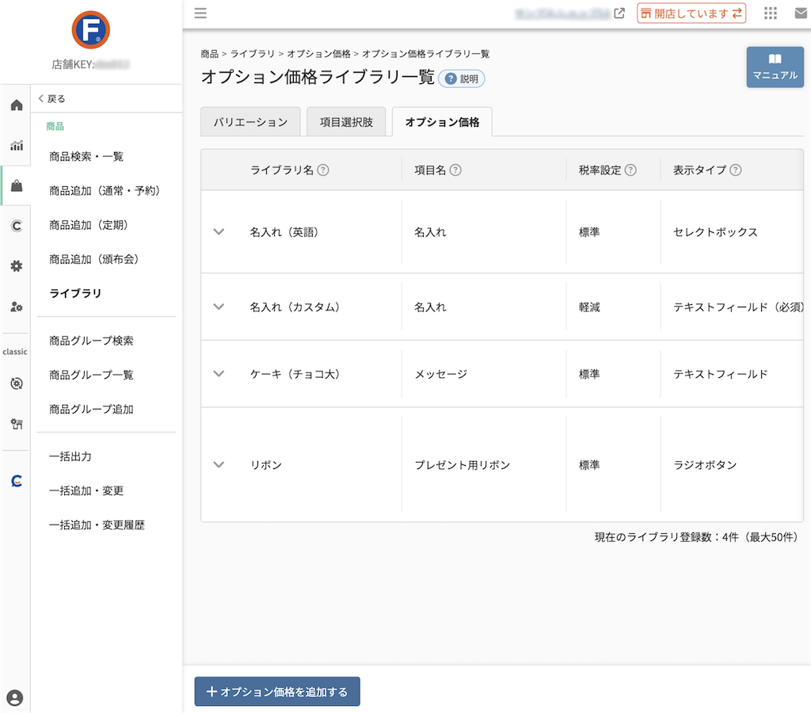This screenshot has height=713, width=811.
Task: Click the テキストフィールド（必須） display type cell
Action: (x=739, y=307)
